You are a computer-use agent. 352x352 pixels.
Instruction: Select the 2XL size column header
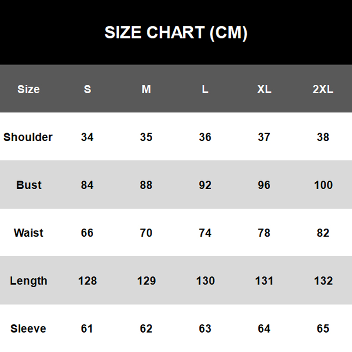(x=323, y=89)
